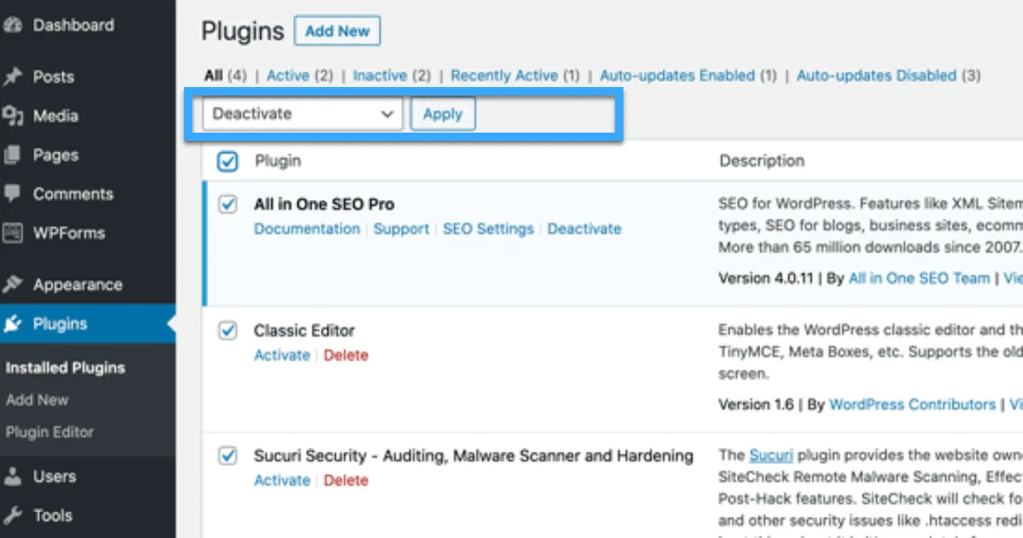Viewport: 1023px width, 538px height.
Task: Click the Plugin column header
Action: coord(278,162)
